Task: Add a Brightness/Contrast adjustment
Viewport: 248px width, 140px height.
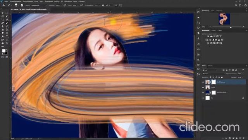Action: pos(208,37)
